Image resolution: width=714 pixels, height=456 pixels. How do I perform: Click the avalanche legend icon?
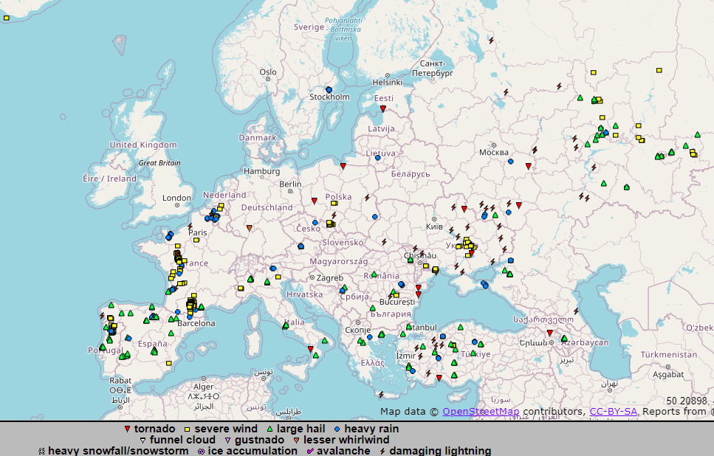pos(310,451)
